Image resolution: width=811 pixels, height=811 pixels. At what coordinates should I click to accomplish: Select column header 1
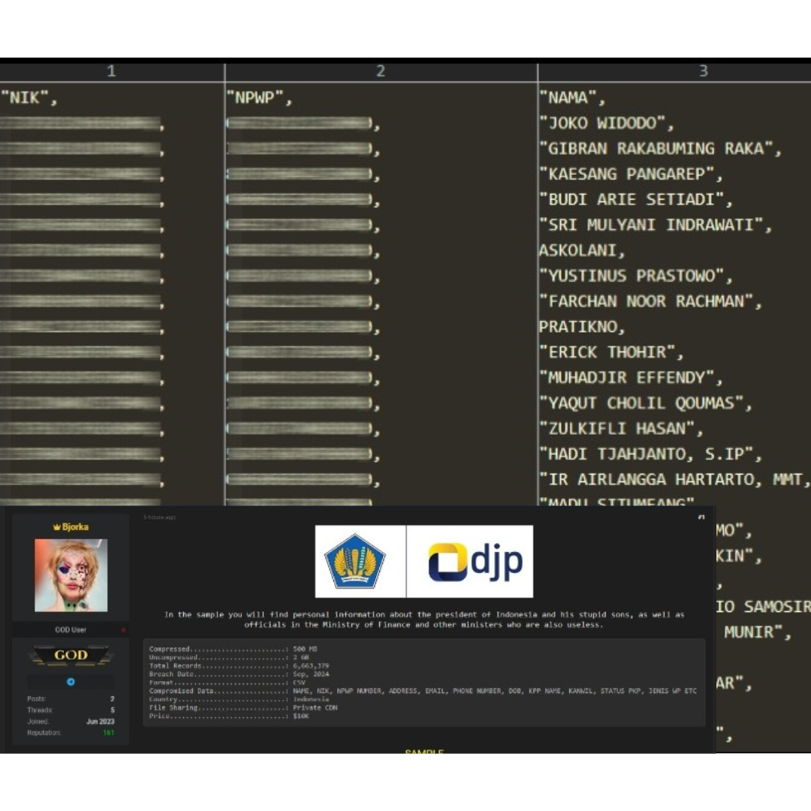tap(111, 71)
